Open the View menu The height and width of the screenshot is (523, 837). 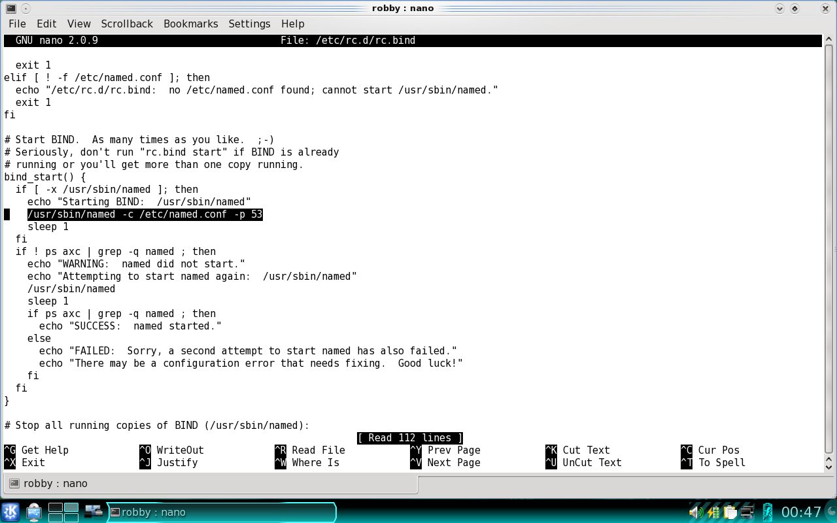[79, 24]
